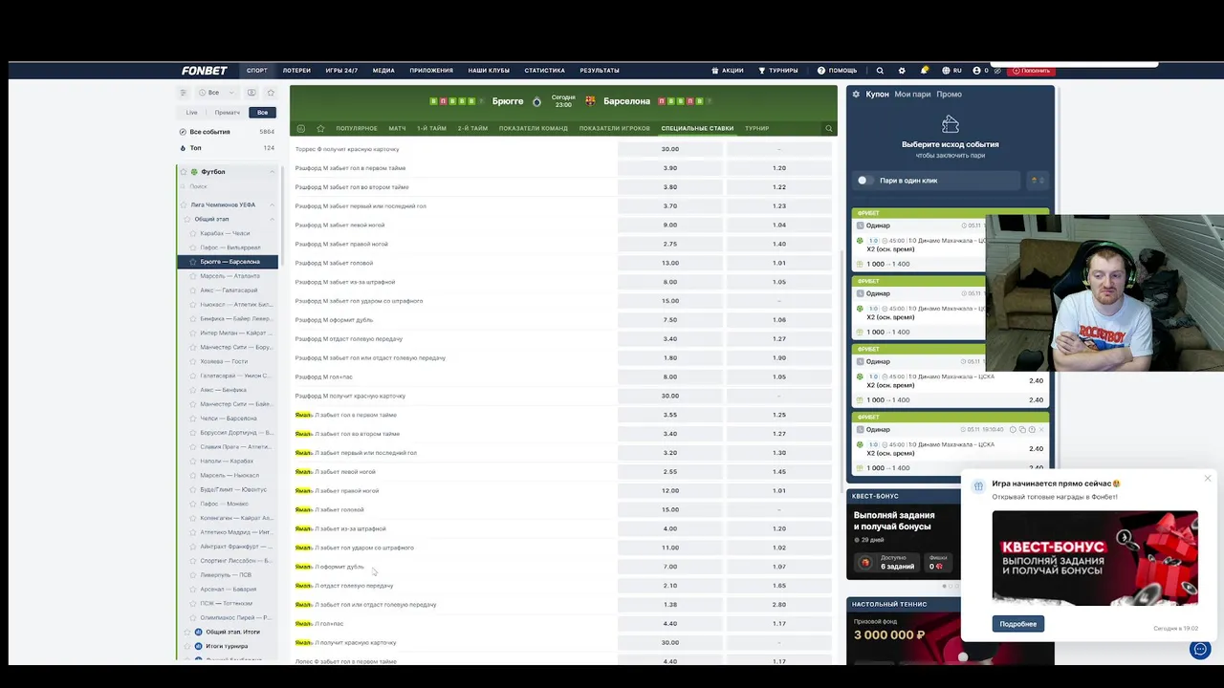Click the Barcelona club crest
1224x688 pixels.
tap(590, 101)
